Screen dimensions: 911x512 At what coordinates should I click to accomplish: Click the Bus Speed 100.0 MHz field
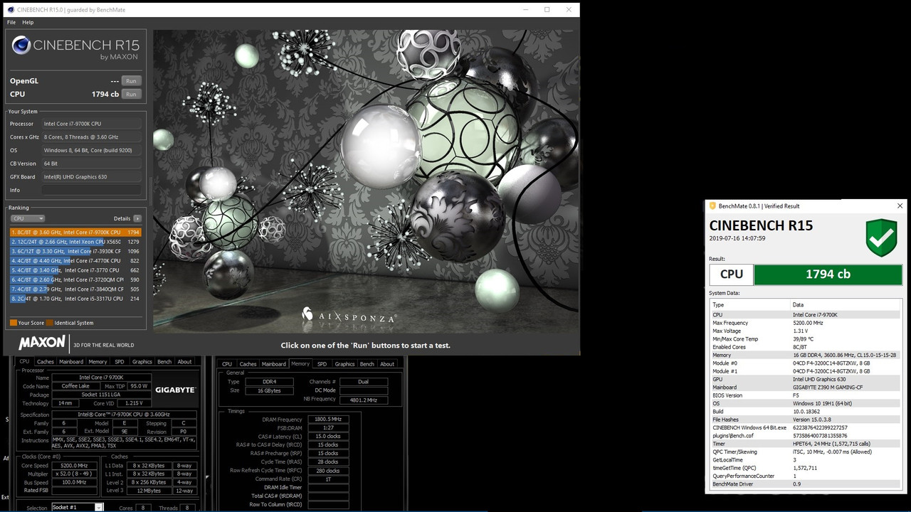coord(74,483)
